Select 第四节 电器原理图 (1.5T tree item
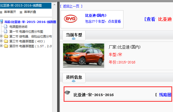The width and height of the screenshot is (173, 112). pyautogui.click(x=31, y=46)
